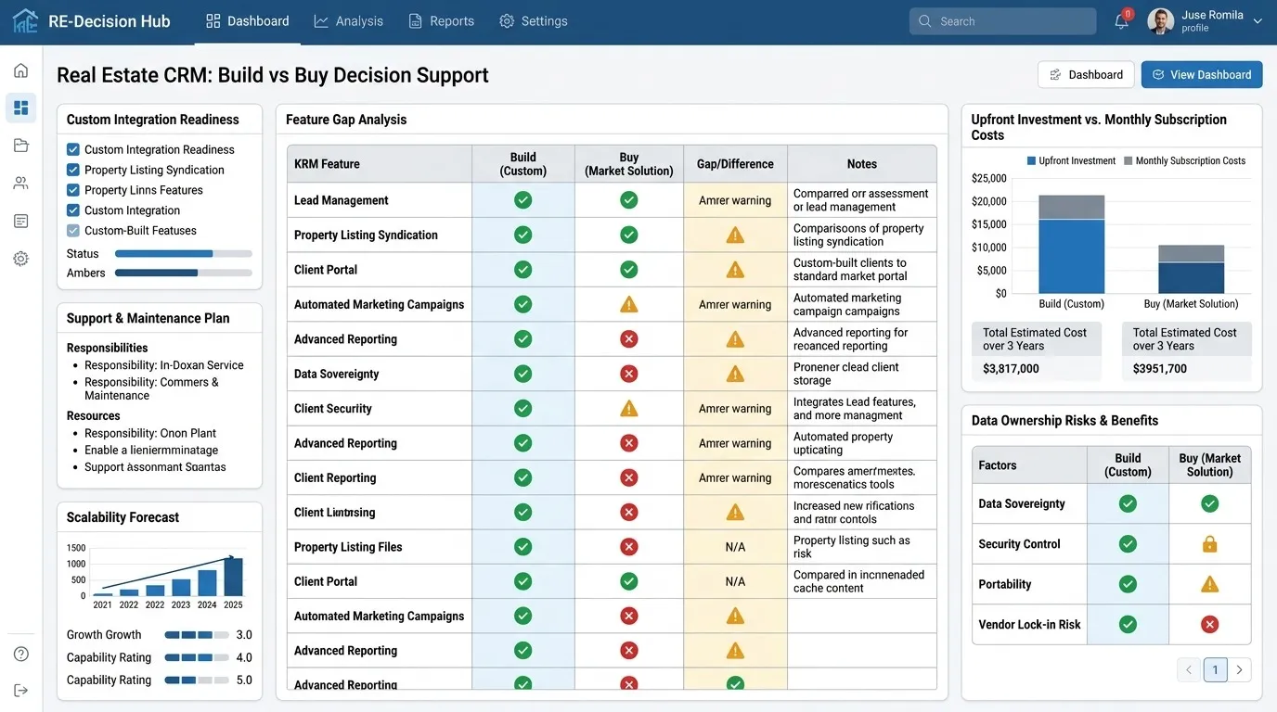Screen dimensions: 1277x712
Task: Toggle Property Linns Features checkbox
Action: pyautogui.click(x=73, y=190)
